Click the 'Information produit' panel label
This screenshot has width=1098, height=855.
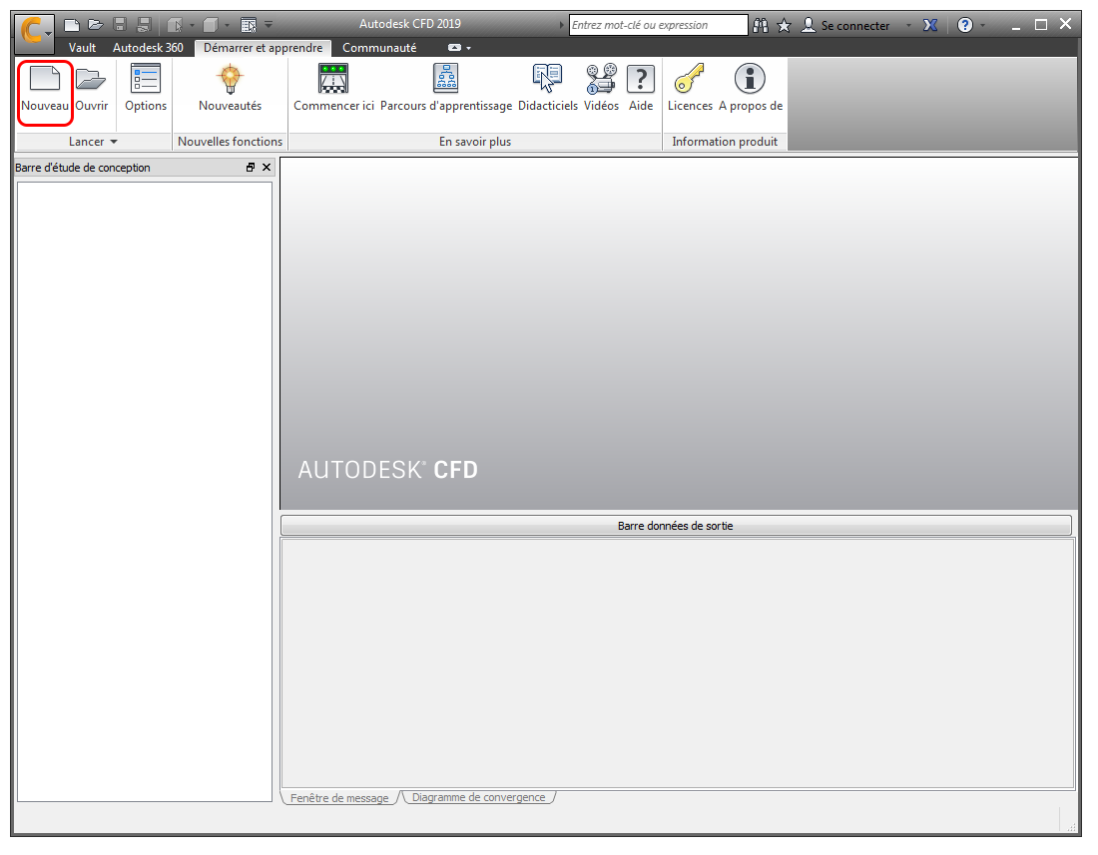pos(725,142)
